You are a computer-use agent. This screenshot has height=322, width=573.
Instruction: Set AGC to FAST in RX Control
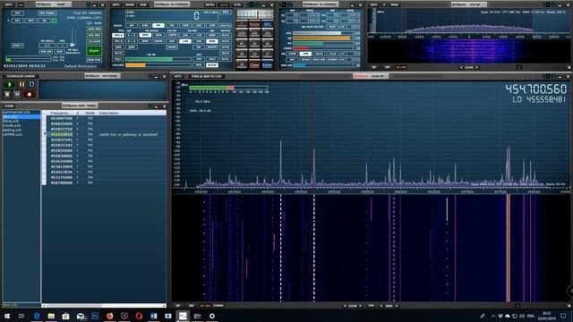pos(212,59)
